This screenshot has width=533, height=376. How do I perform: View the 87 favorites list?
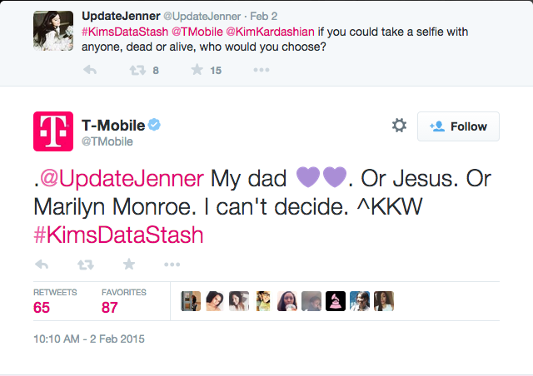click(124, 302)
